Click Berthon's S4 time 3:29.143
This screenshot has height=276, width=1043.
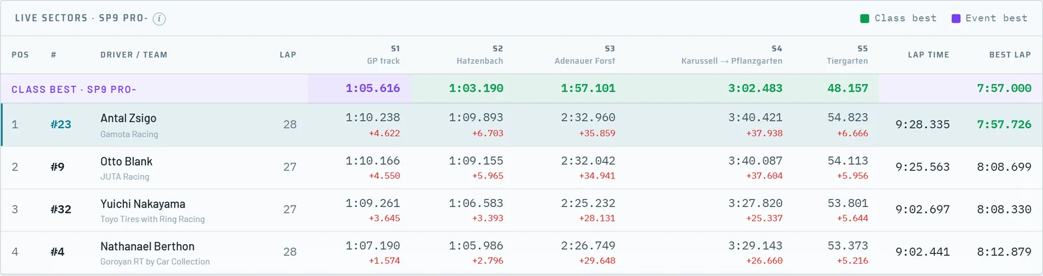756,245
